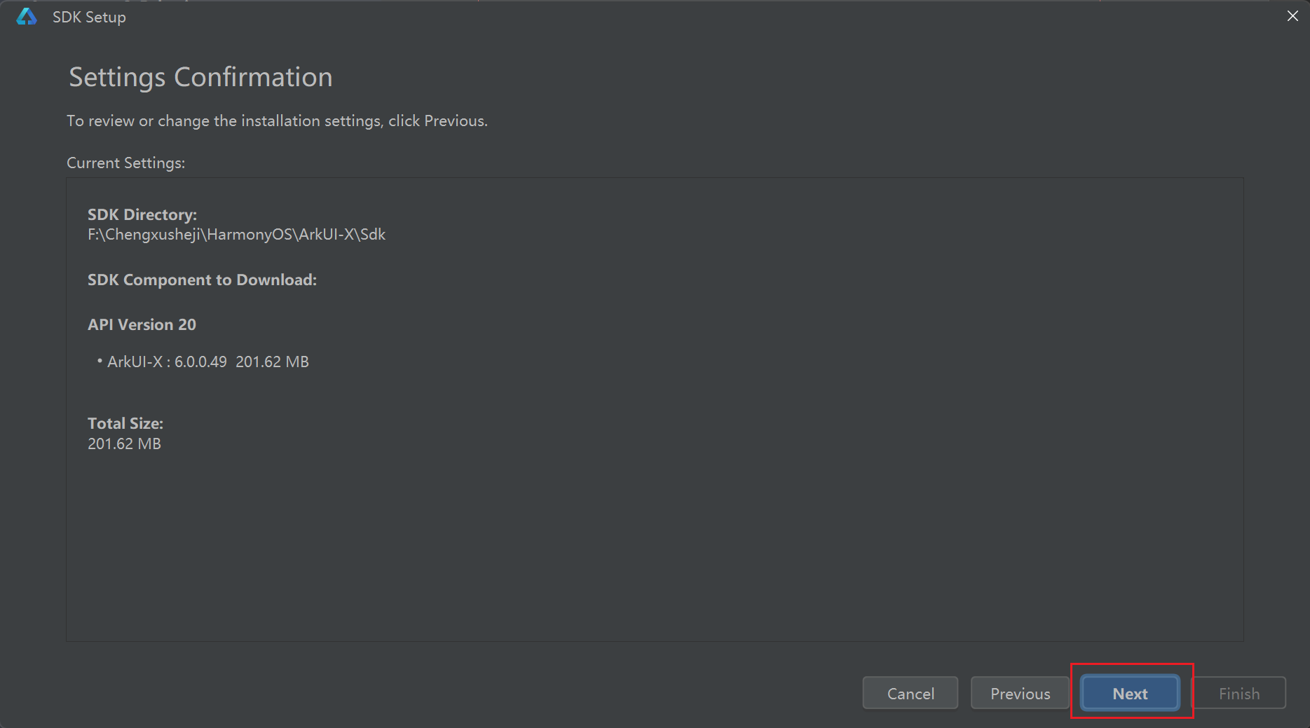This screenshot has width=1310, height=728.
Task: Click the SDK Component to Download heading
Action: [x=202, y=280]
